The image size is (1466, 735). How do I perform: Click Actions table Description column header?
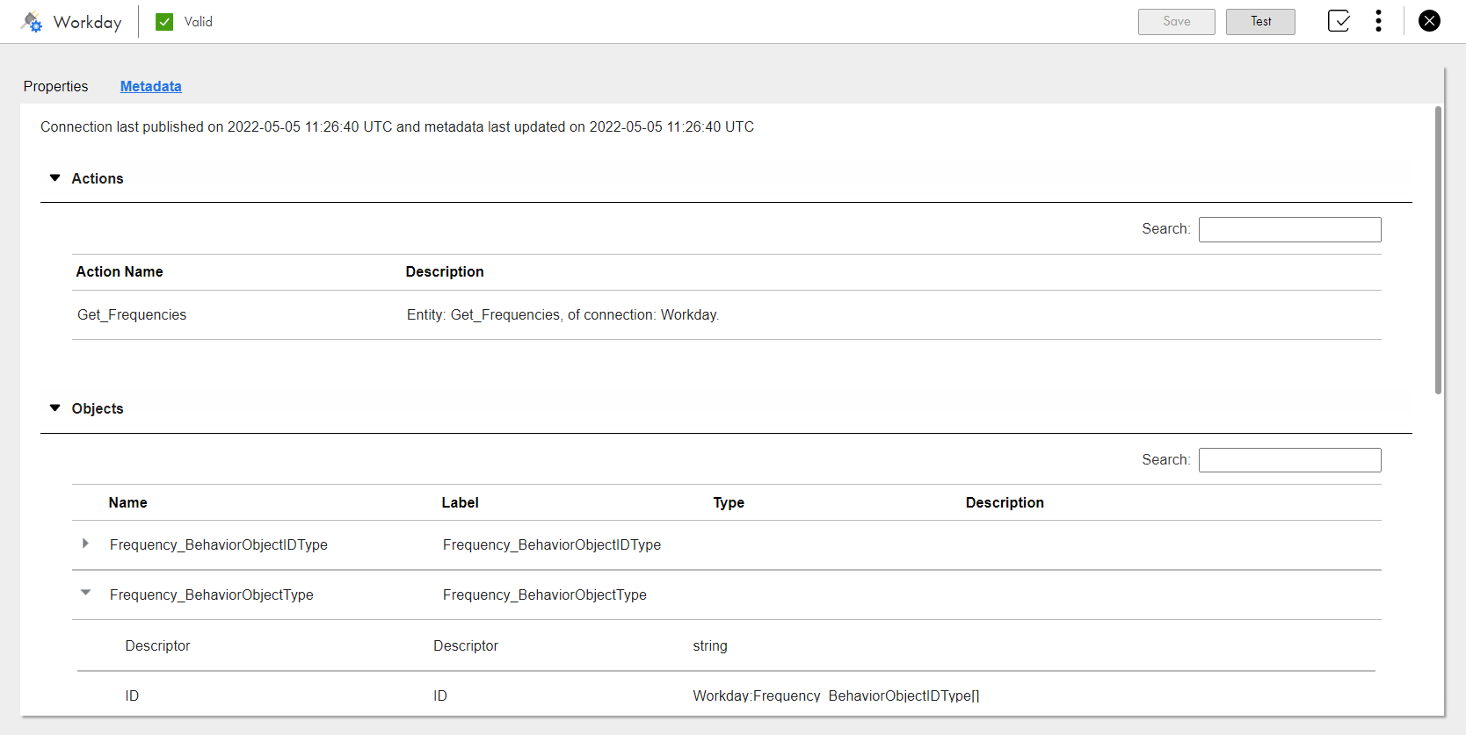pyautogui.click(x=445, y=272)
